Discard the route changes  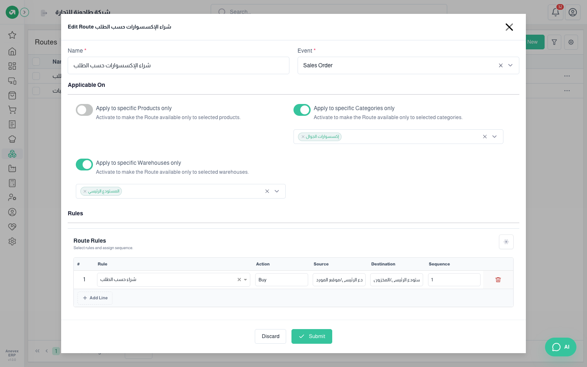[x=271, y=336]
